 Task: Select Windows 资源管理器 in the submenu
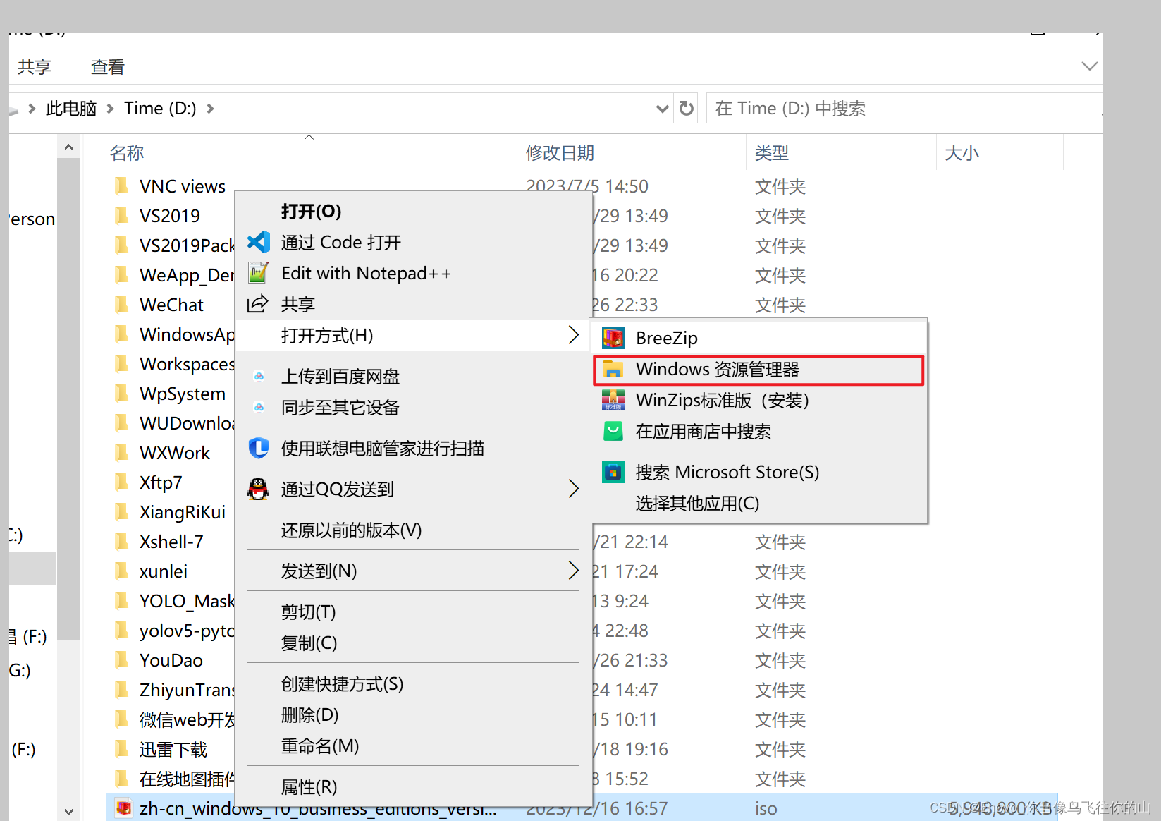click(758, 370)
